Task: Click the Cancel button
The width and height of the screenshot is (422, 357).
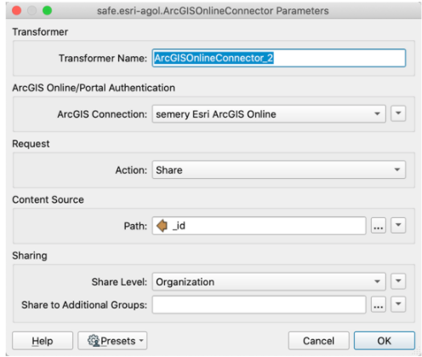Action: point(318,341)
